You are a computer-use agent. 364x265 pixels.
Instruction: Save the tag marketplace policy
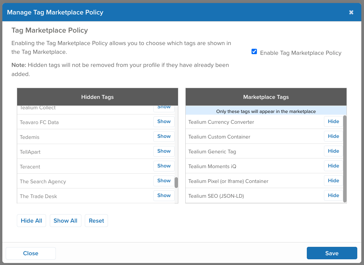pyautogui.click(x=332, y=253)
